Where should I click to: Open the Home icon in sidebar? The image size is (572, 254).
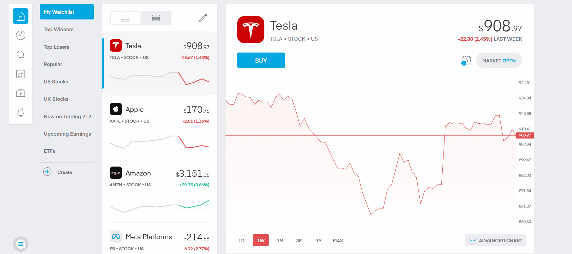click(x=21, y=16)
